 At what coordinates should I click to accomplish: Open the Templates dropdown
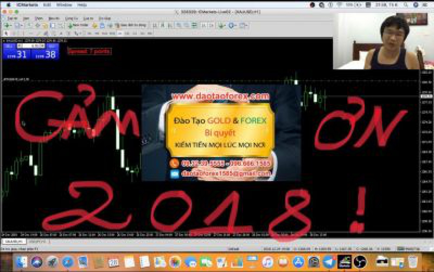click(x=243, y=25)
